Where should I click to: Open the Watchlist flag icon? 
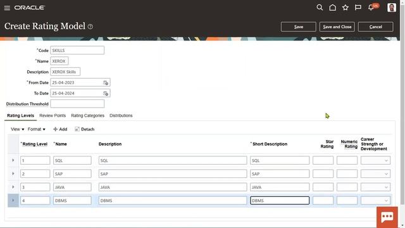pyautogui.click(x=358, y=8)
